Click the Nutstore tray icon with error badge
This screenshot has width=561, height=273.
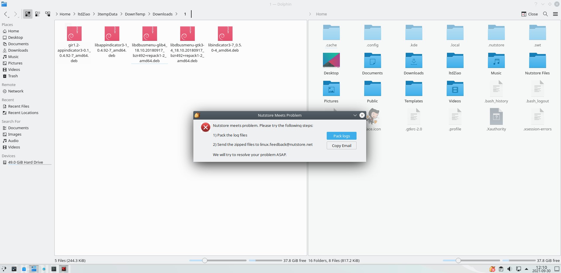[493, 269]
